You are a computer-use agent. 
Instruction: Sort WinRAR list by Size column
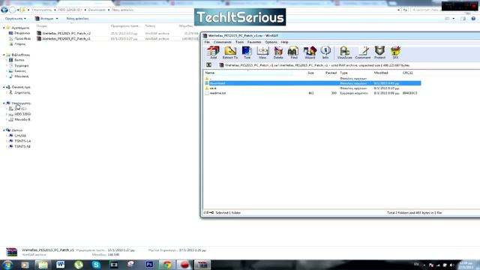[x=310, y=73]
